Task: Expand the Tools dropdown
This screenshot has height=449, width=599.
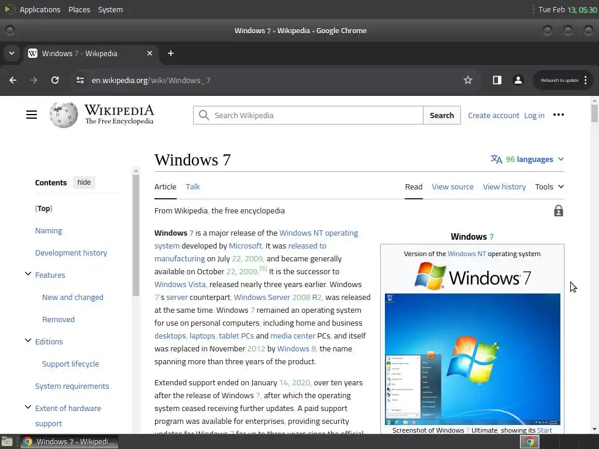Action: (x=549, y=186)
